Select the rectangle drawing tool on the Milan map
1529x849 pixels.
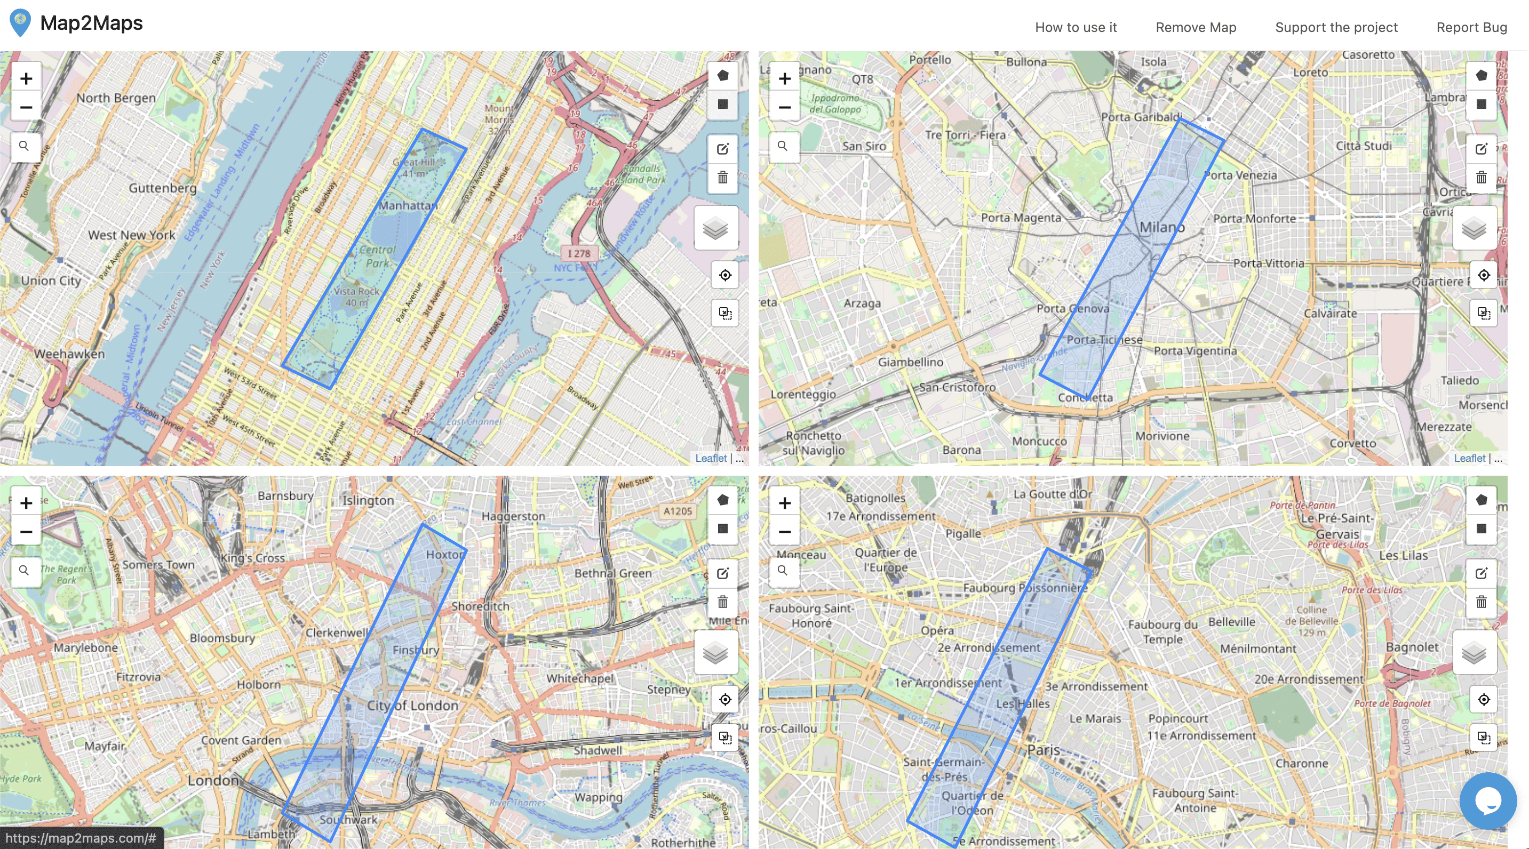coord(1482,105)
